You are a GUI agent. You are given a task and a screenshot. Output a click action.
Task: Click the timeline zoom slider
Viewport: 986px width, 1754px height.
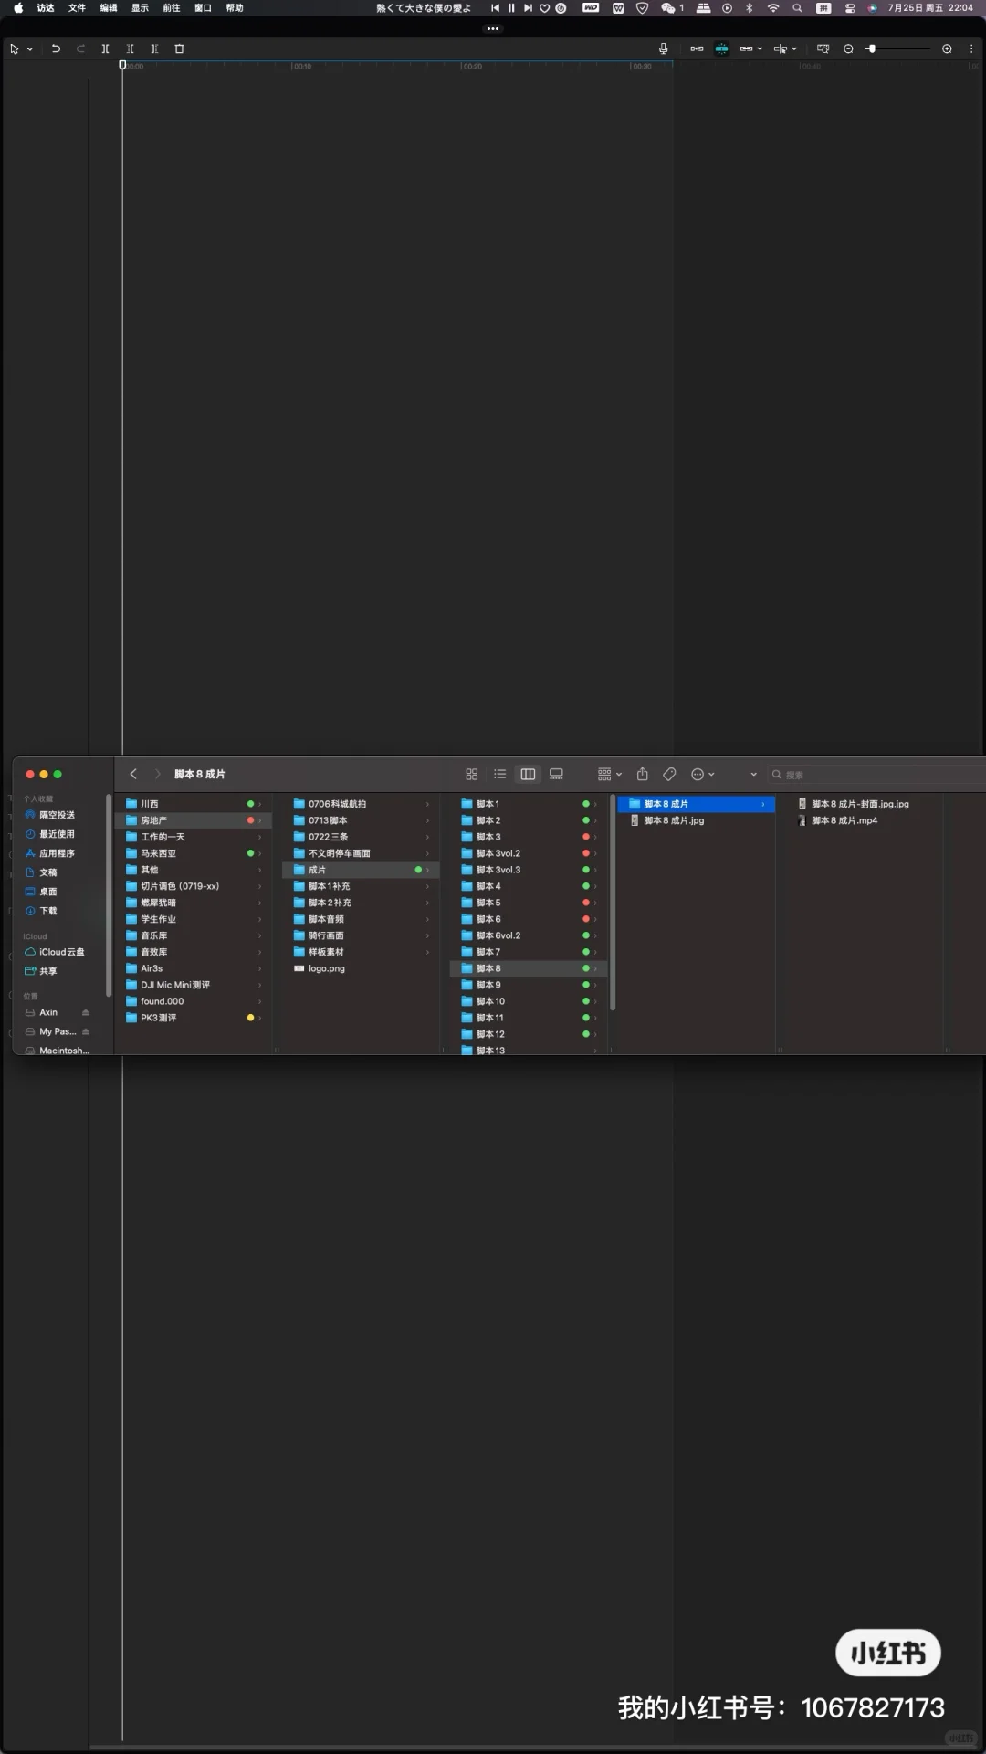point(899,48)
